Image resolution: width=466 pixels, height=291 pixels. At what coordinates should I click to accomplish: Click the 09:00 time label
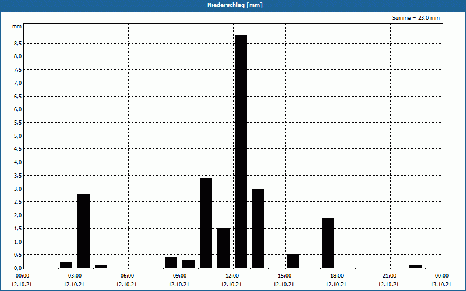tap(181, 276)
